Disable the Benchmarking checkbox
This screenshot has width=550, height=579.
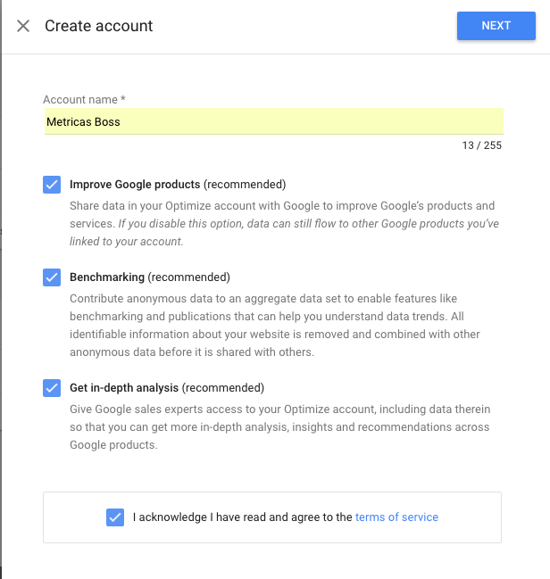(52, 277)
